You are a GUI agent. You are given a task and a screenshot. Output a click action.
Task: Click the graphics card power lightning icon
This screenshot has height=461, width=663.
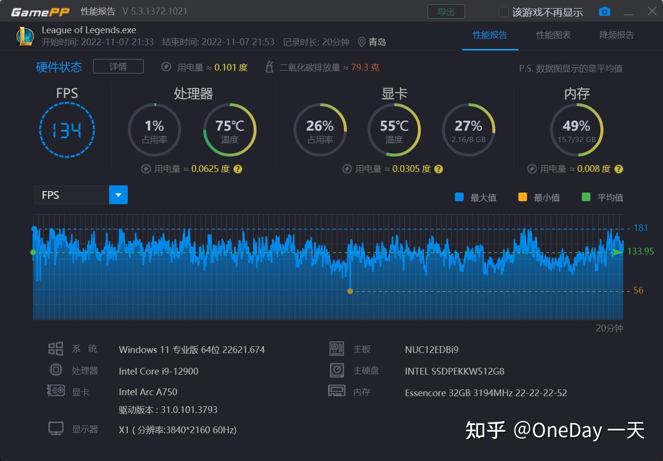[x=347, y=169]
